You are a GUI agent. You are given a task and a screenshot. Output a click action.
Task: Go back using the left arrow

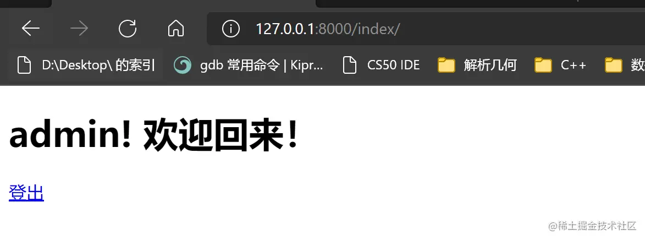tap(30, 29)
